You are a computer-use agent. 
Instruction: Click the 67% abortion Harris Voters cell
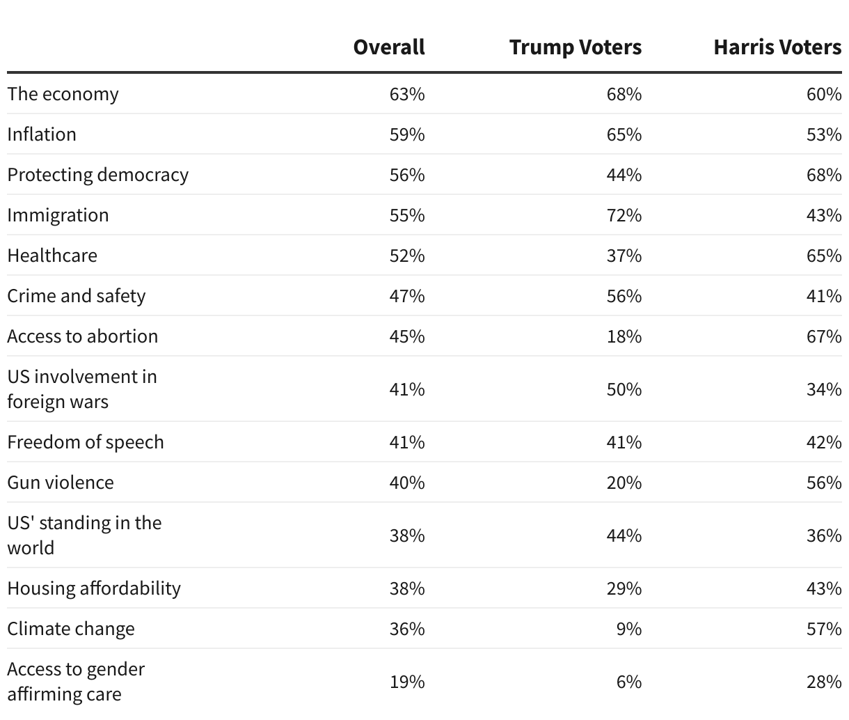824,336
